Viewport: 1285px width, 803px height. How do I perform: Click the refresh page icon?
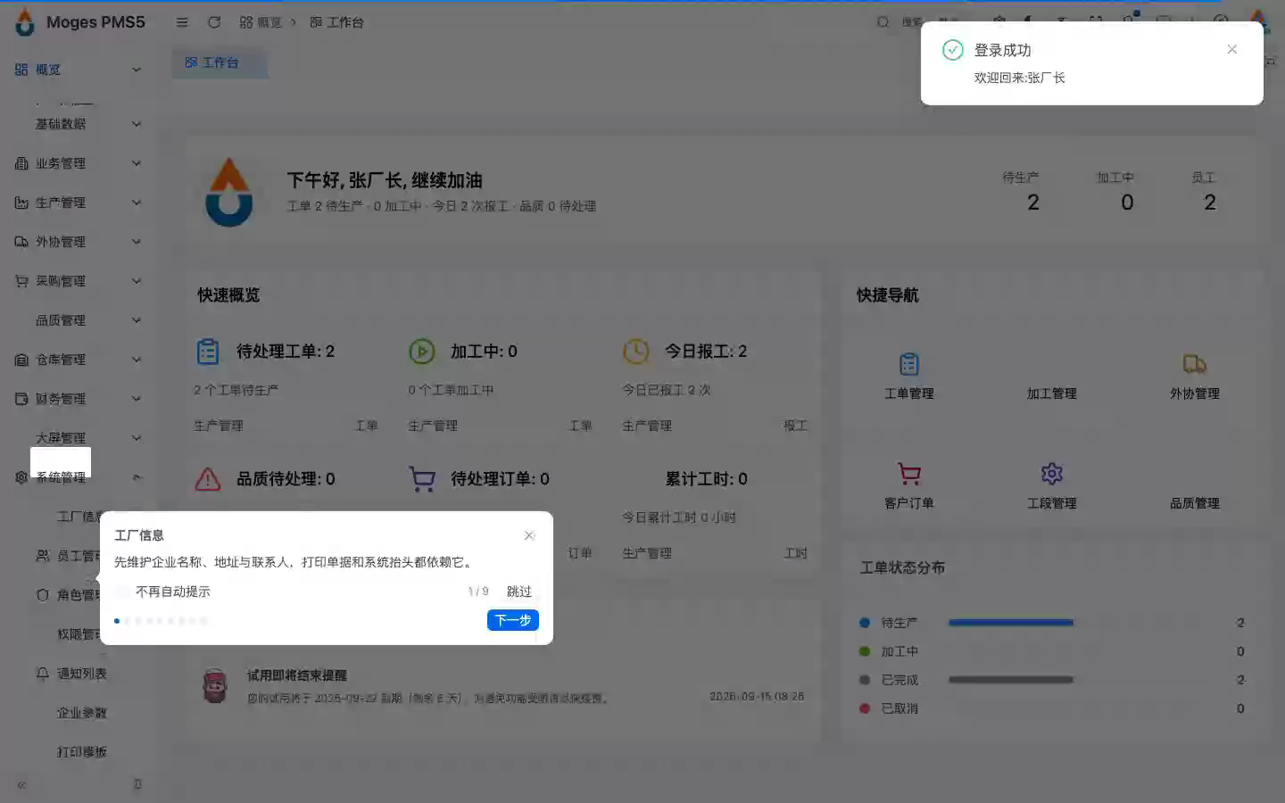[x=214, y=22]
